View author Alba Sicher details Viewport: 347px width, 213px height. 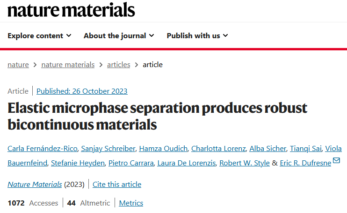click(x=268, y=148)
